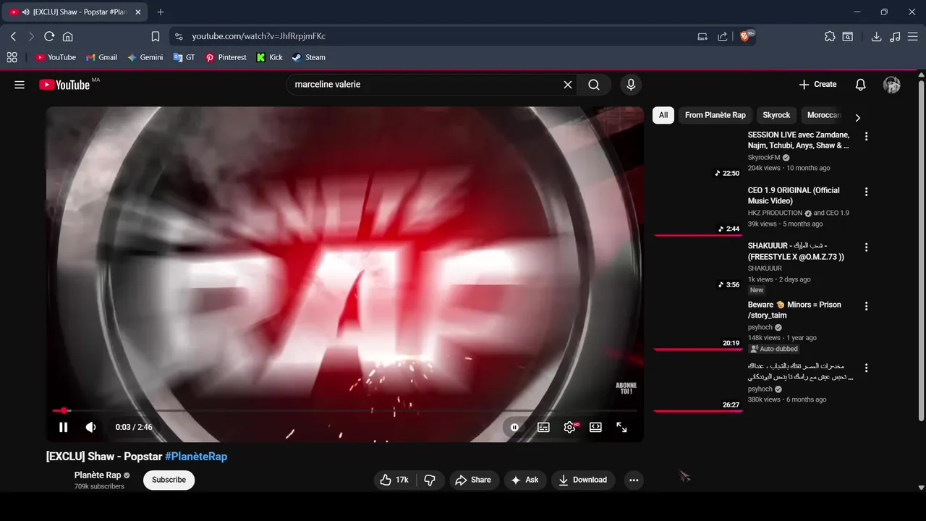Open the Pinterest bookmark

tap(226, 57)
